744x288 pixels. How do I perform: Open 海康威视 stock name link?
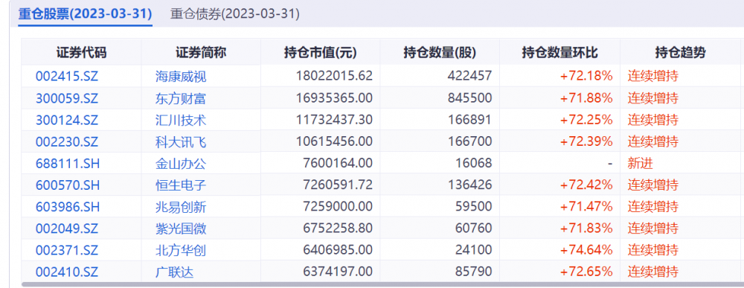(181, 77)
